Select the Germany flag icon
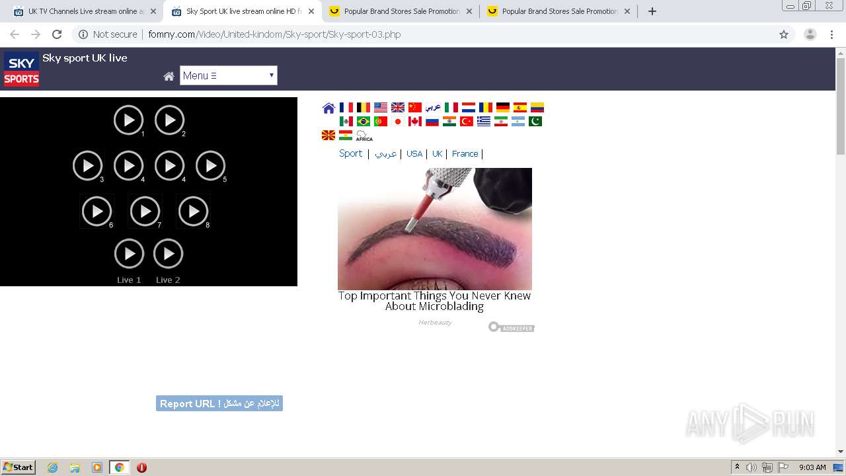 (x=503, y=107)
